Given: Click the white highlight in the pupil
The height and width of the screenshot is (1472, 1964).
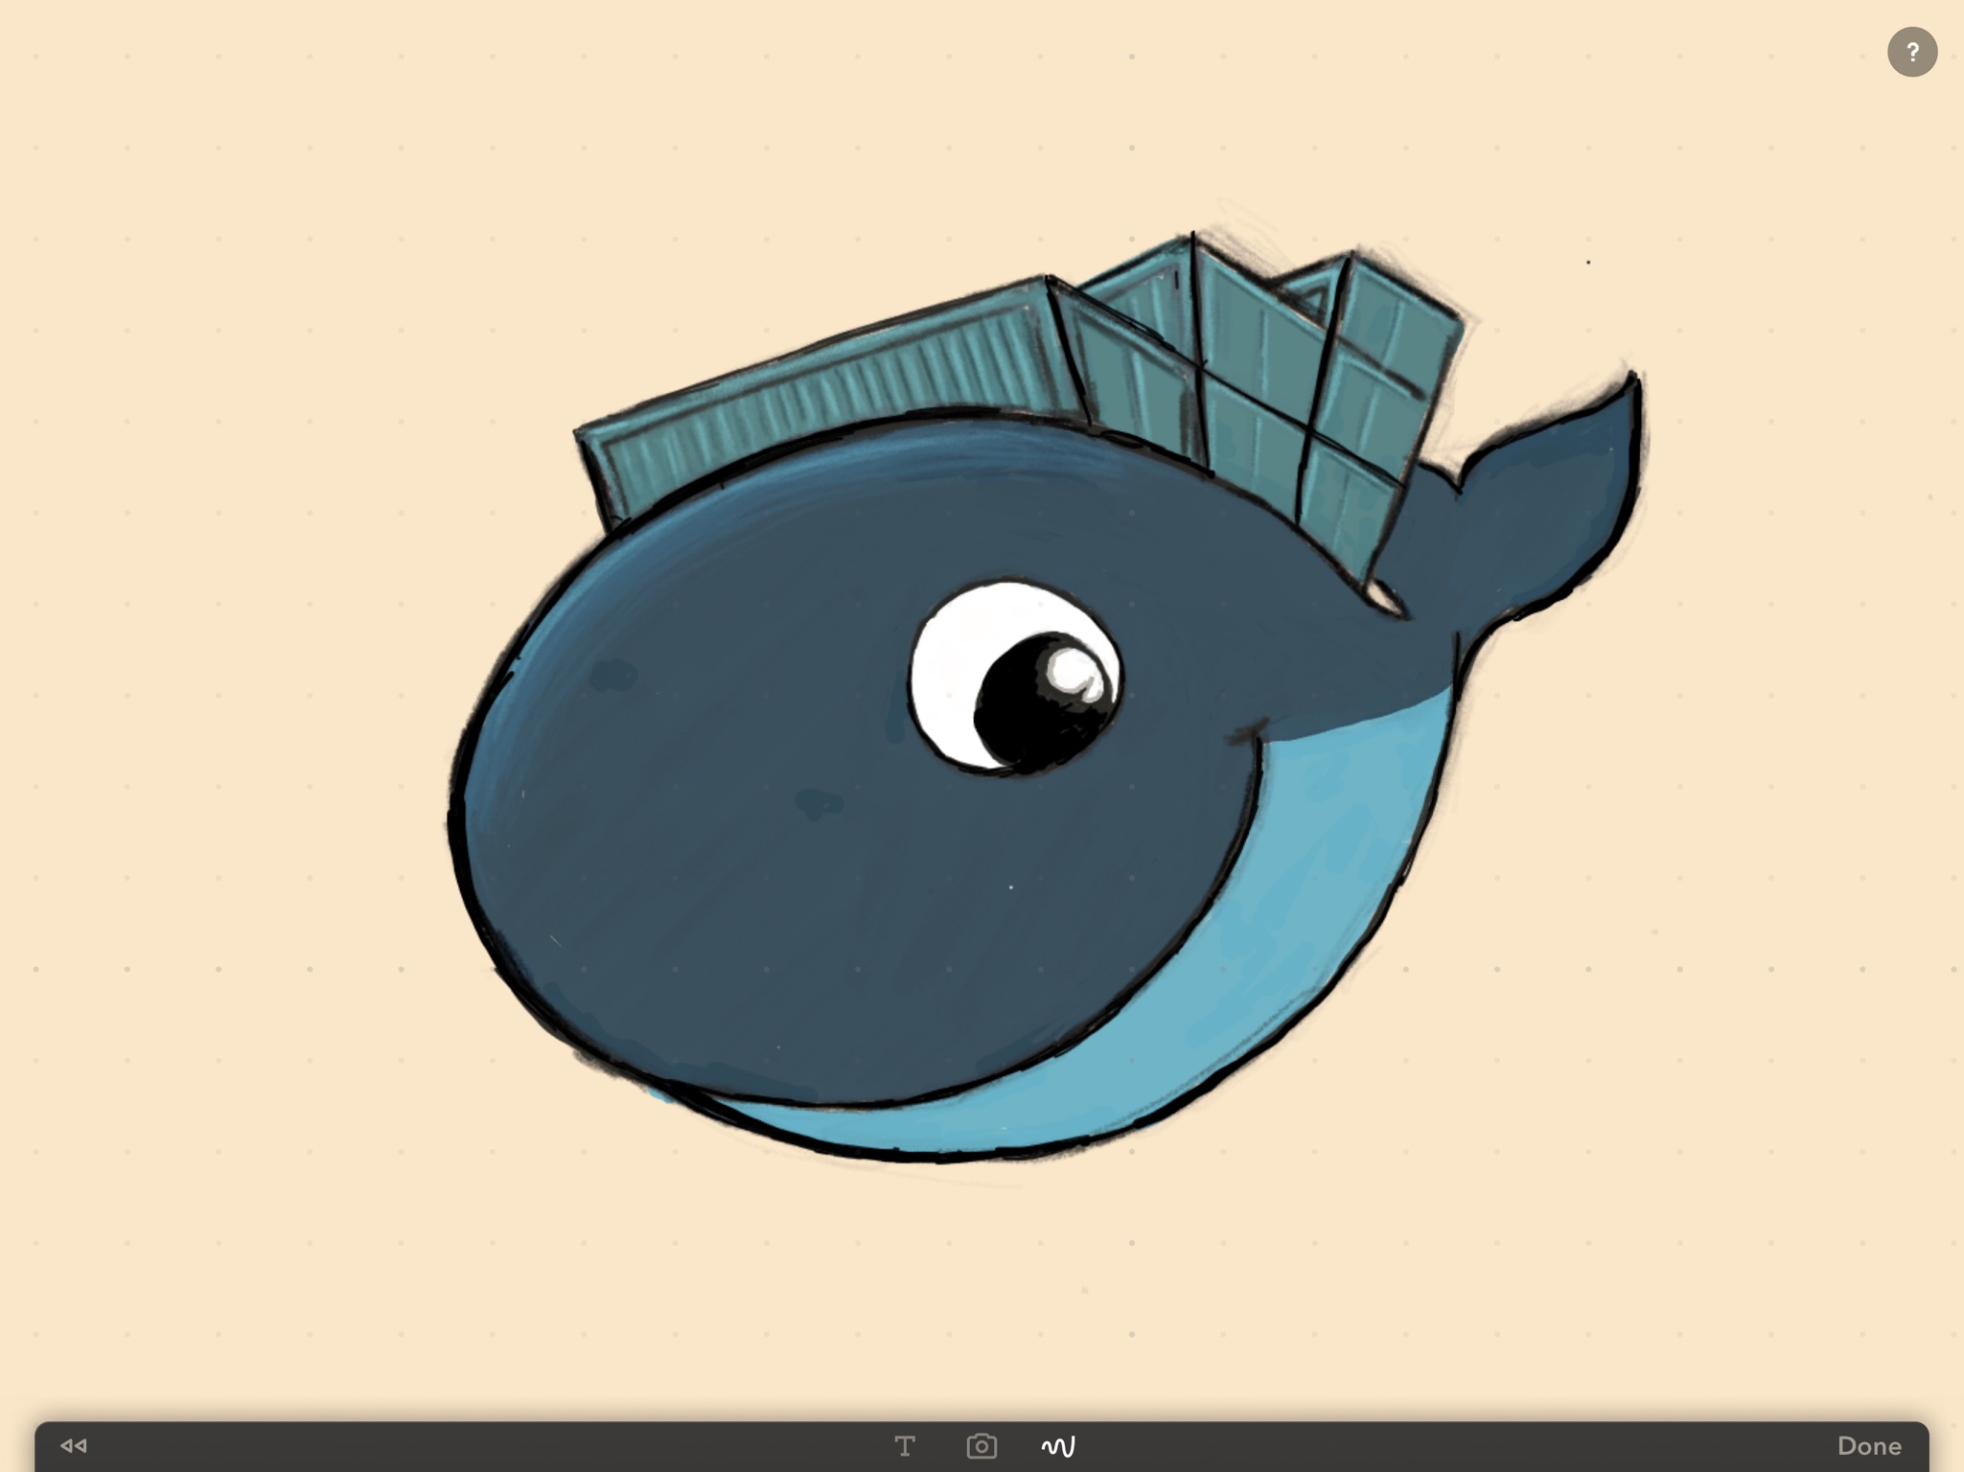Looking at the screenshot, I should (x=1072, y=669).
